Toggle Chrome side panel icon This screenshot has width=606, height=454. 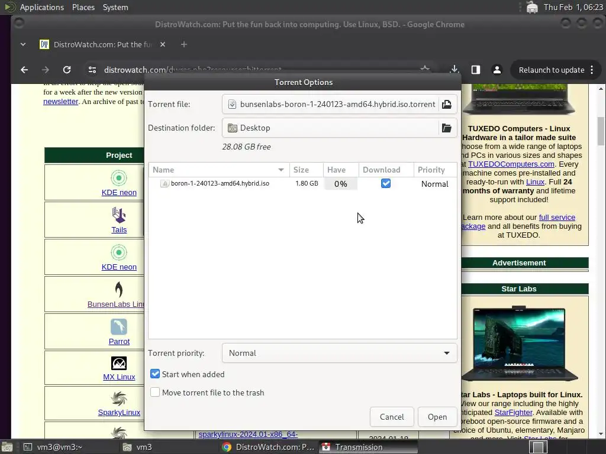click(x=476, y=70)
